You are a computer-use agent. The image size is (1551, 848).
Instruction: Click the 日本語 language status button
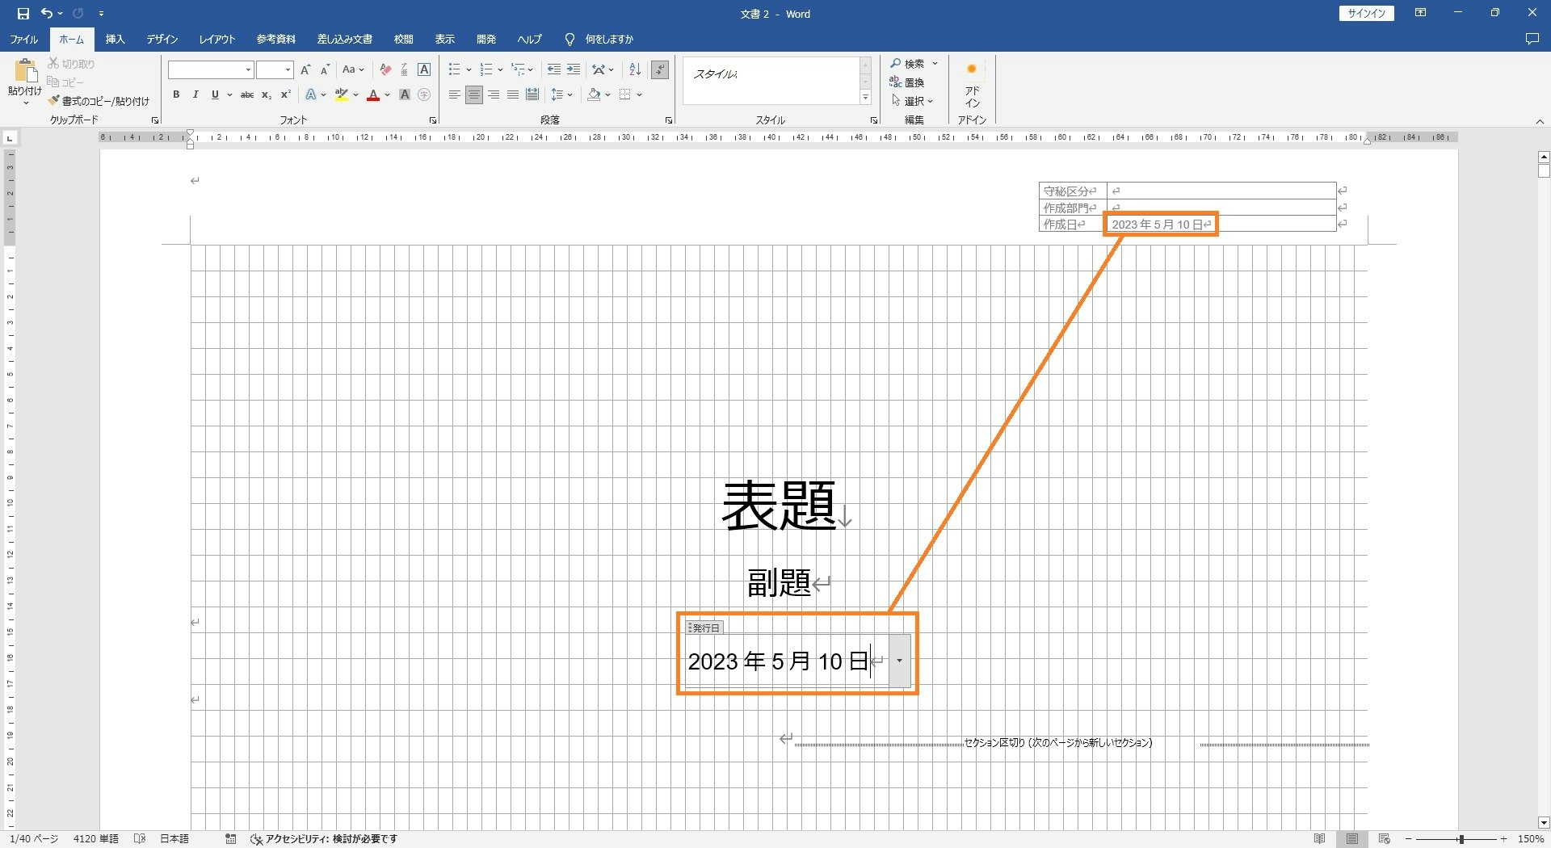click(174, 839)
